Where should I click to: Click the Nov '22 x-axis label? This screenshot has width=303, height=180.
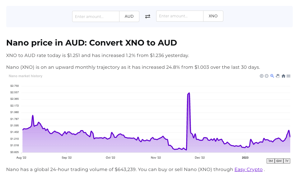point(156,157)
